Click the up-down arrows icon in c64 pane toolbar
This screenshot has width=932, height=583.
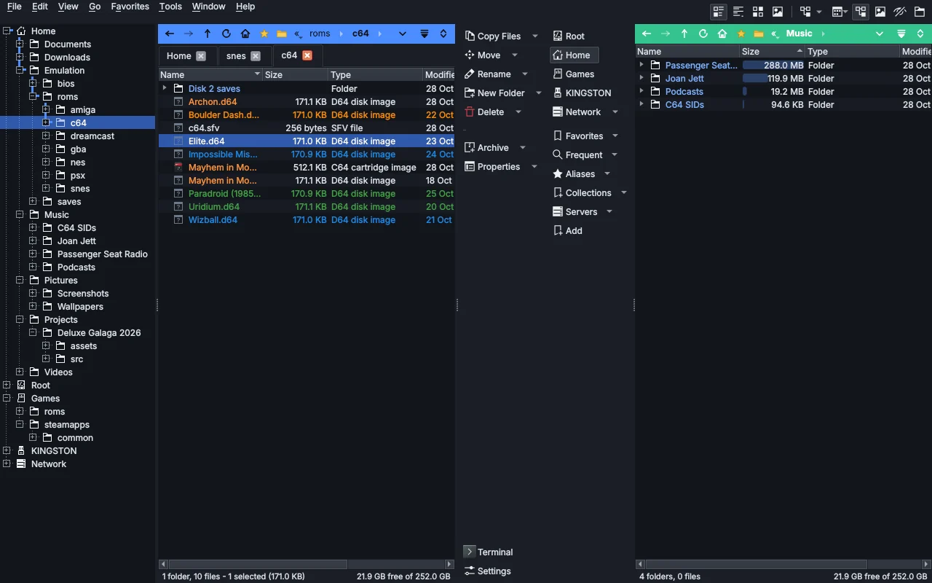tap(443, 34)
